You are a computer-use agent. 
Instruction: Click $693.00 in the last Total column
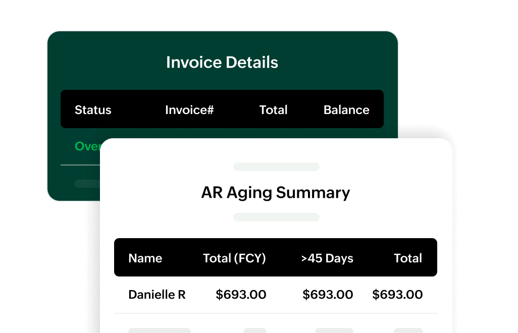tap(397, 295)
